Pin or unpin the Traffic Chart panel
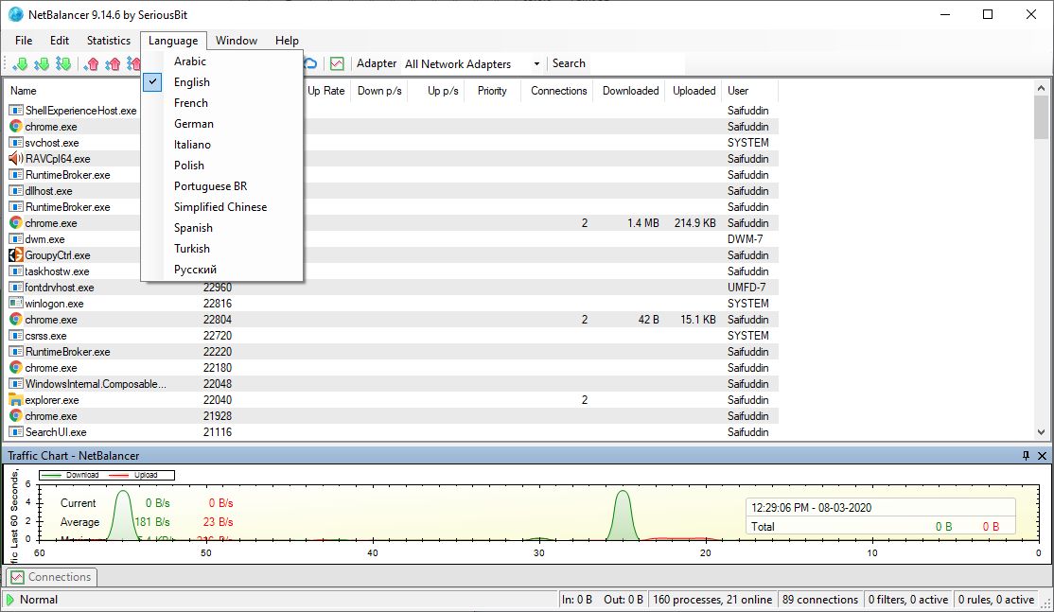This screenshot has width=1054, height=612. click(x=1026, y=456)
